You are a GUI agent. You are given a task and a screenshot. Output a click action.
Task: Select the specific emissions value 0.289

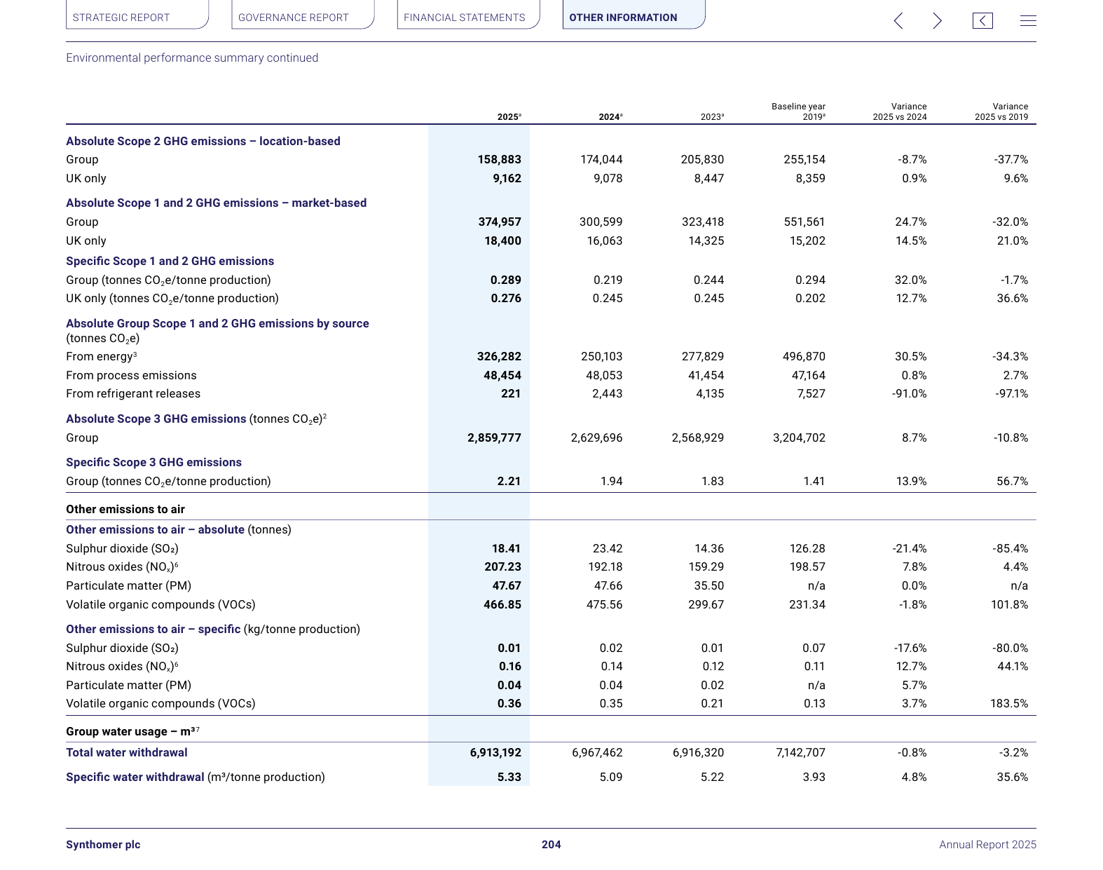coord(506,280)
